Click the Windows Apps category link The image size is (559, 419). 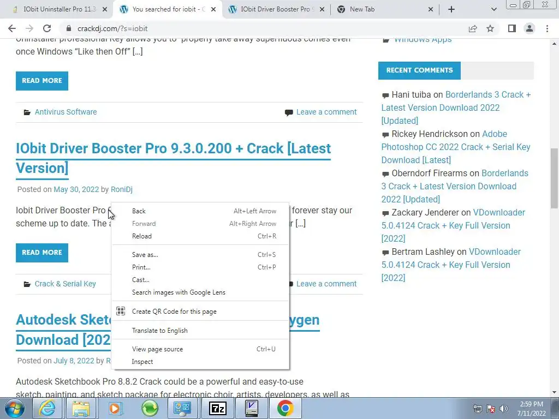click(423, 40)
